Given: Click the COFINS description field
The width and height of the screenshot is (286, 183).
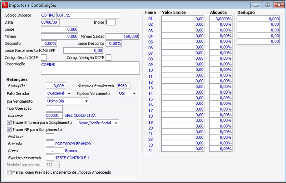Looking at the screenshot, I should (89, 15).
